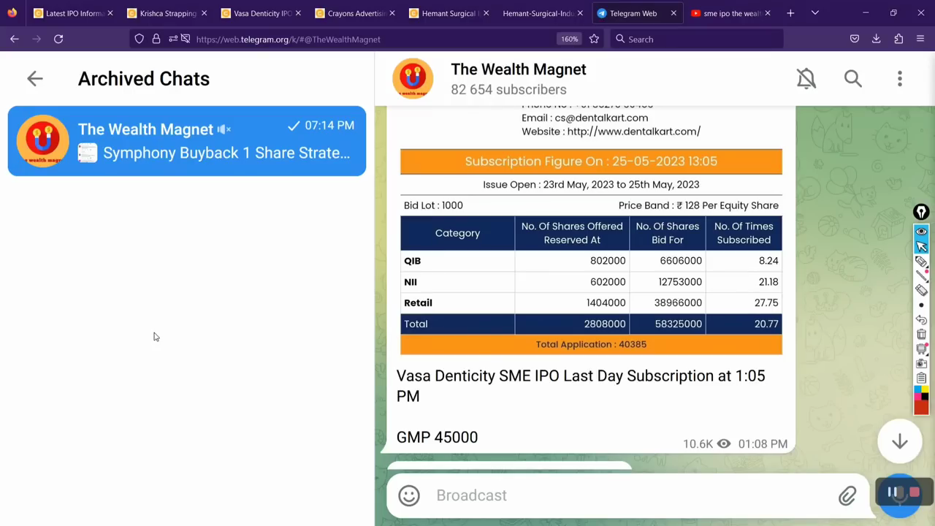Open the clipboard annotation icon
The height and width of the screenshot is (526, 935).
(x=921, y=378)
